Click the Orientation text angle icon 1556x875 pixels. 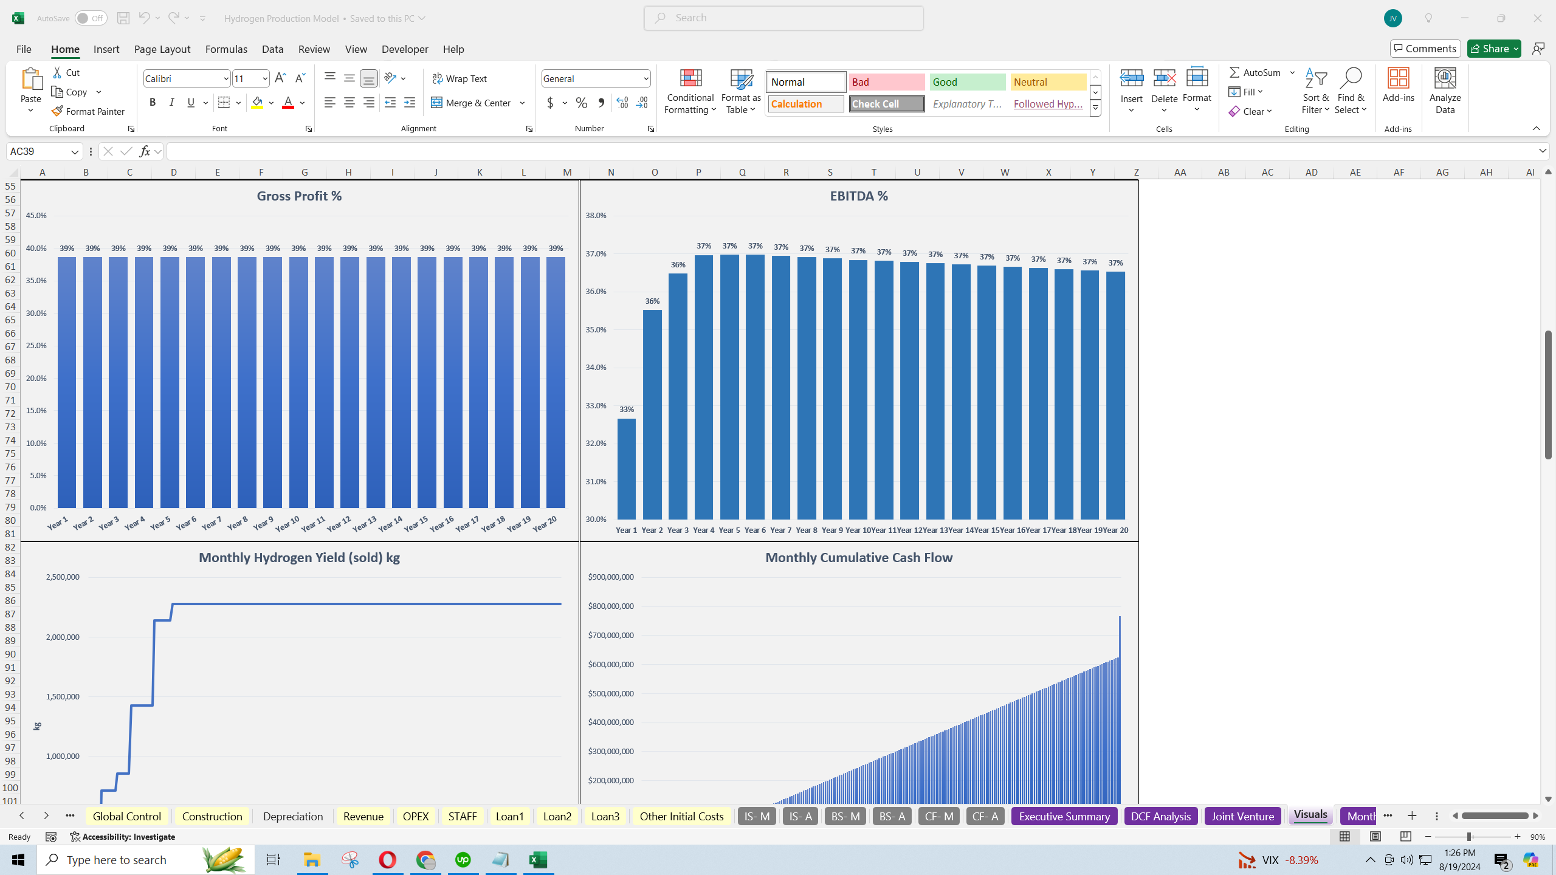[x=391, y=78]
